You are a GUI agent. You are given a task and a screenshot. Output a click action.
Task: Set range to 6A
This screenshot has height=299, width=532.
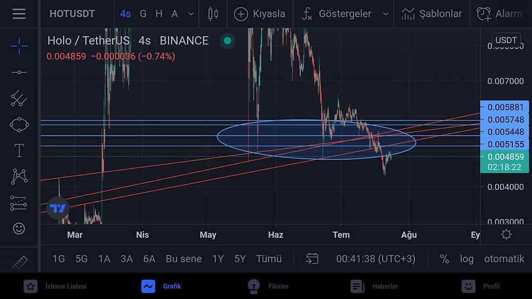[149, 259]
